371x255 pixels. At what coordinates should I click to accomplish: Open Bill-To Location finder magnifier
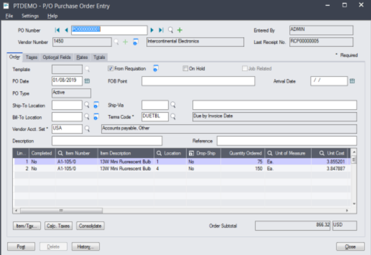(87, 117)
